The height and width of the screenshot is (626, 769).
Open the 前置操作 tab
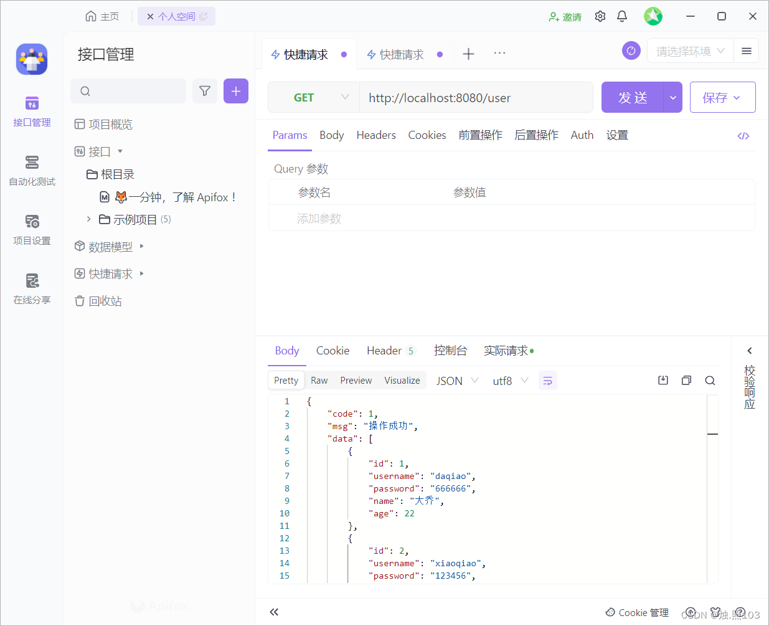[x=480, y=135]
